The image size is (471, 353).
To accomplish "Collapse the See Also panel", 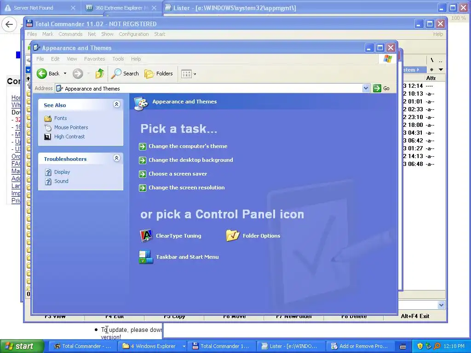I will 116,104.
